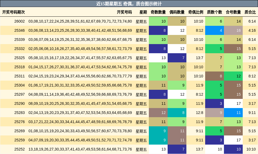The height and width of the screenshot is (154, 258).
Task: Select odd-even ratio 13:7 in row 25252
Action: [x=200, y=149]
